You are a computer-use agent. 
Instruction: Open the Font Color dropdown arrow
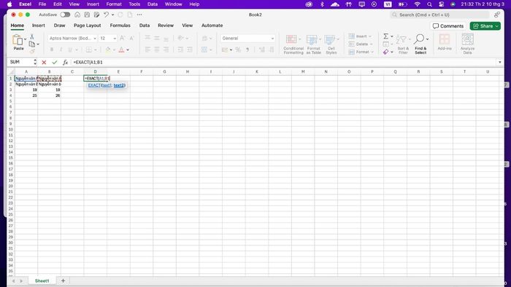point(128,50)
